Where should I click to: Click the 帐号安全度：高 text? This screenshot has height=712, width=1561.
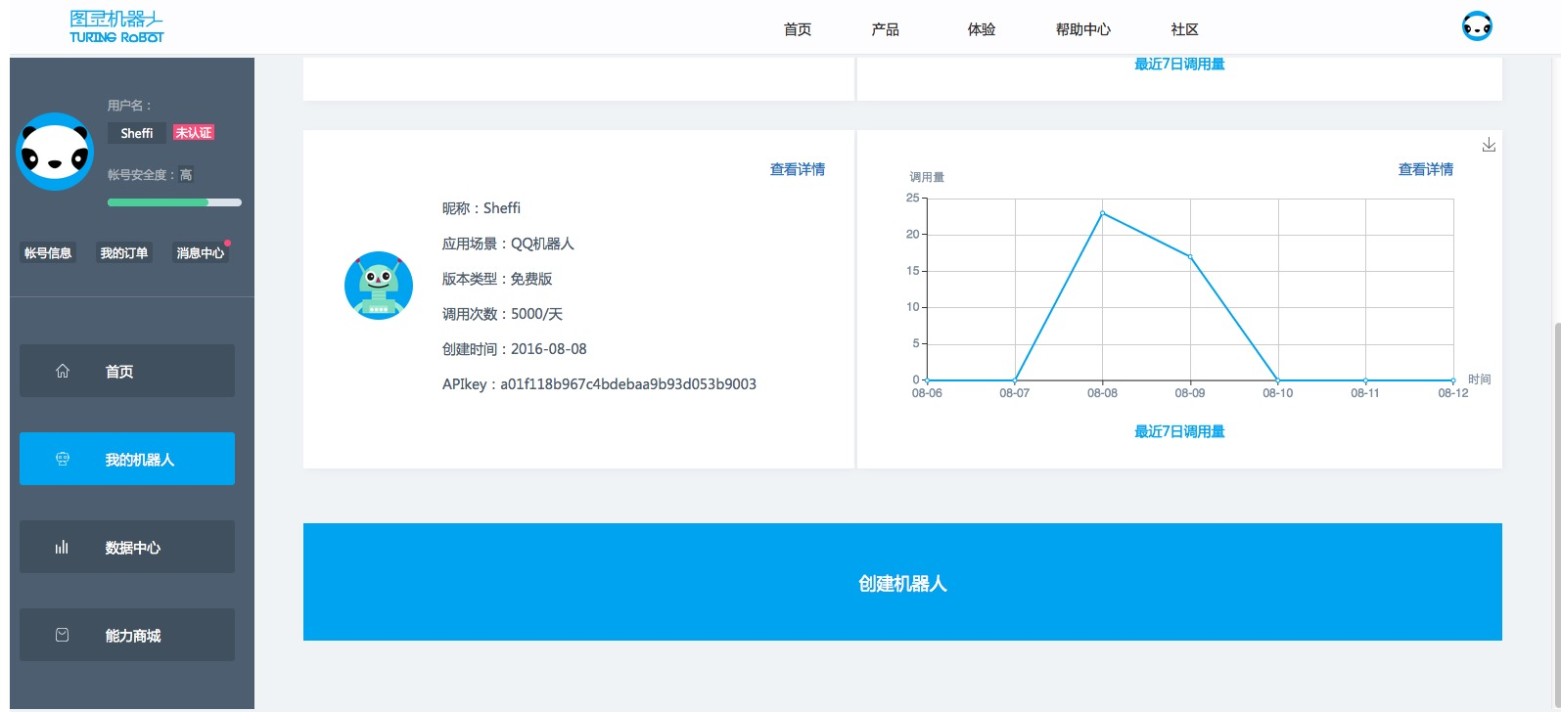(151, 175)
